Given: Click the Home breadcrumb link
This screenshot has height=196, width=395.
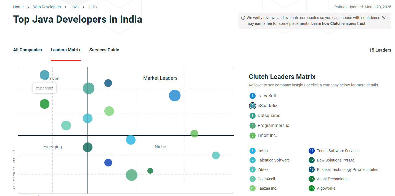Looking at the screenshot, I should point(18,7).
